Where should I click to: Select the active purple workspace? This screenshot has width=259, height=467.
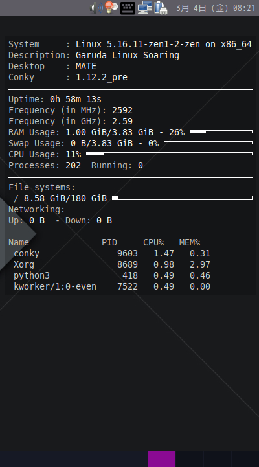point(162,459)
